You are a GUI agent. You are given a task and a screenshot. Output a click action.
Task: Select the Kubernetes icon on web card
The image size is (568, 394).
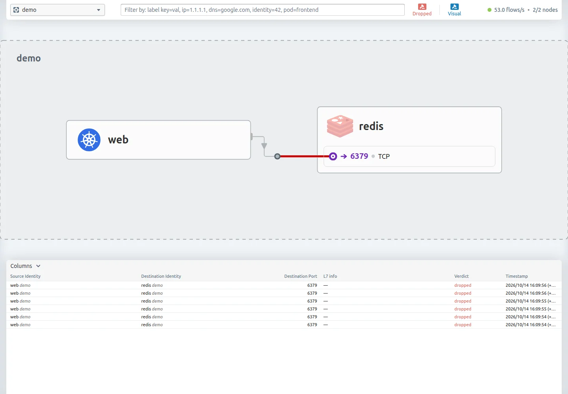(x=89, y=140)
